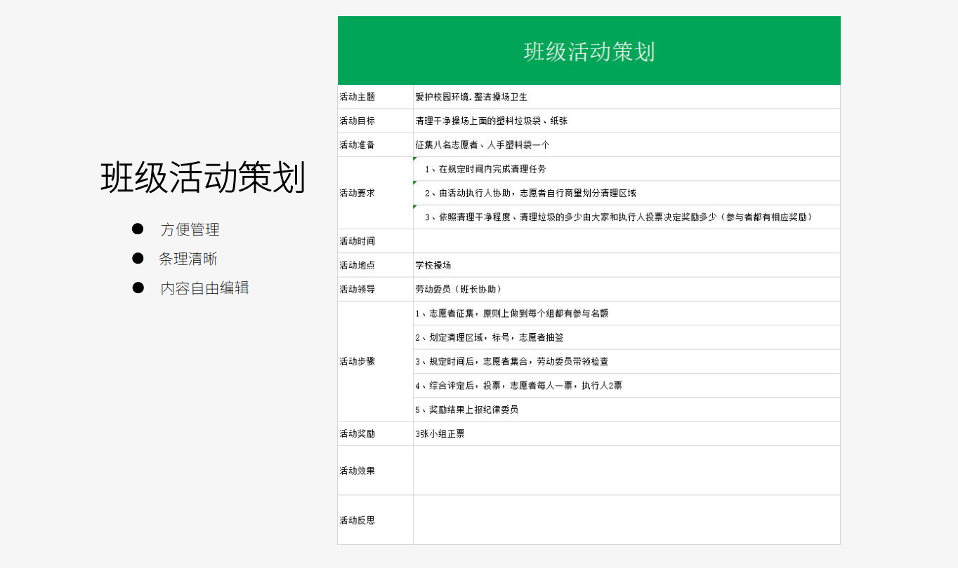Image resolution: width=958 pixels, height=568 pixels.
Task: Click step '5、奖励结果上报纪律委员'
Action: tap(626, 410)
